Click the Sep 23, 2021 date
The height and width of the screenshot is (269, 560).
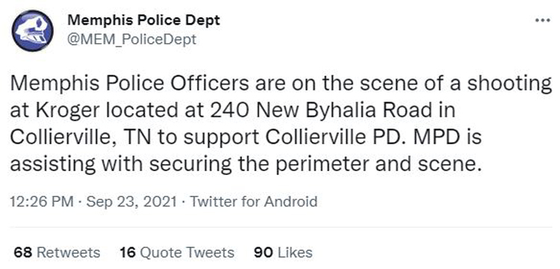131,202
